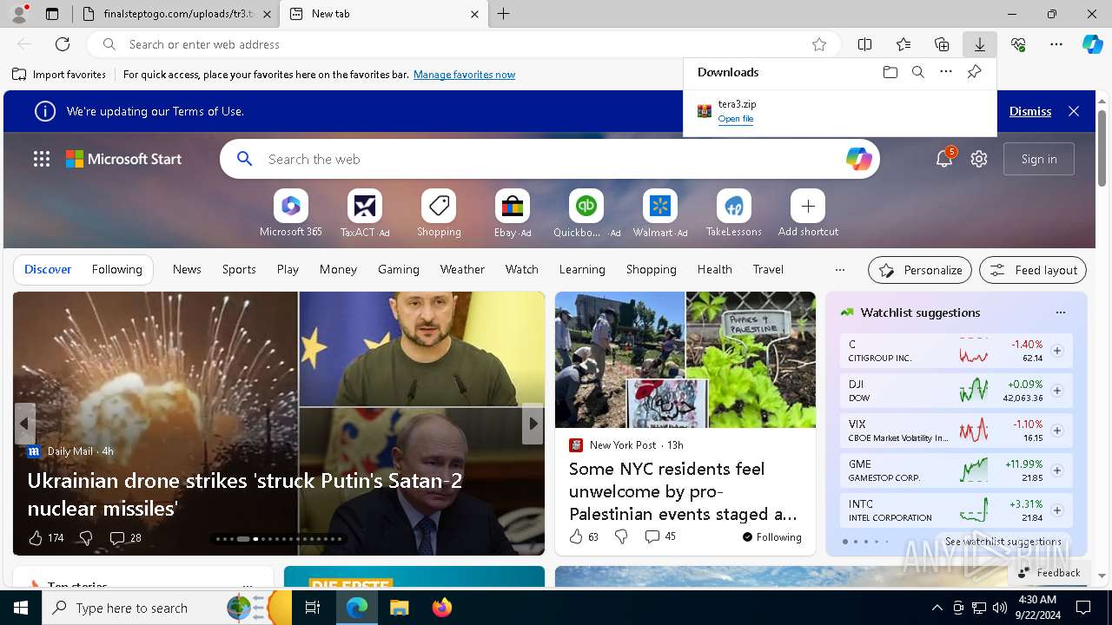
Task: Open the Favorites hub icon
Action: (903, 44)
